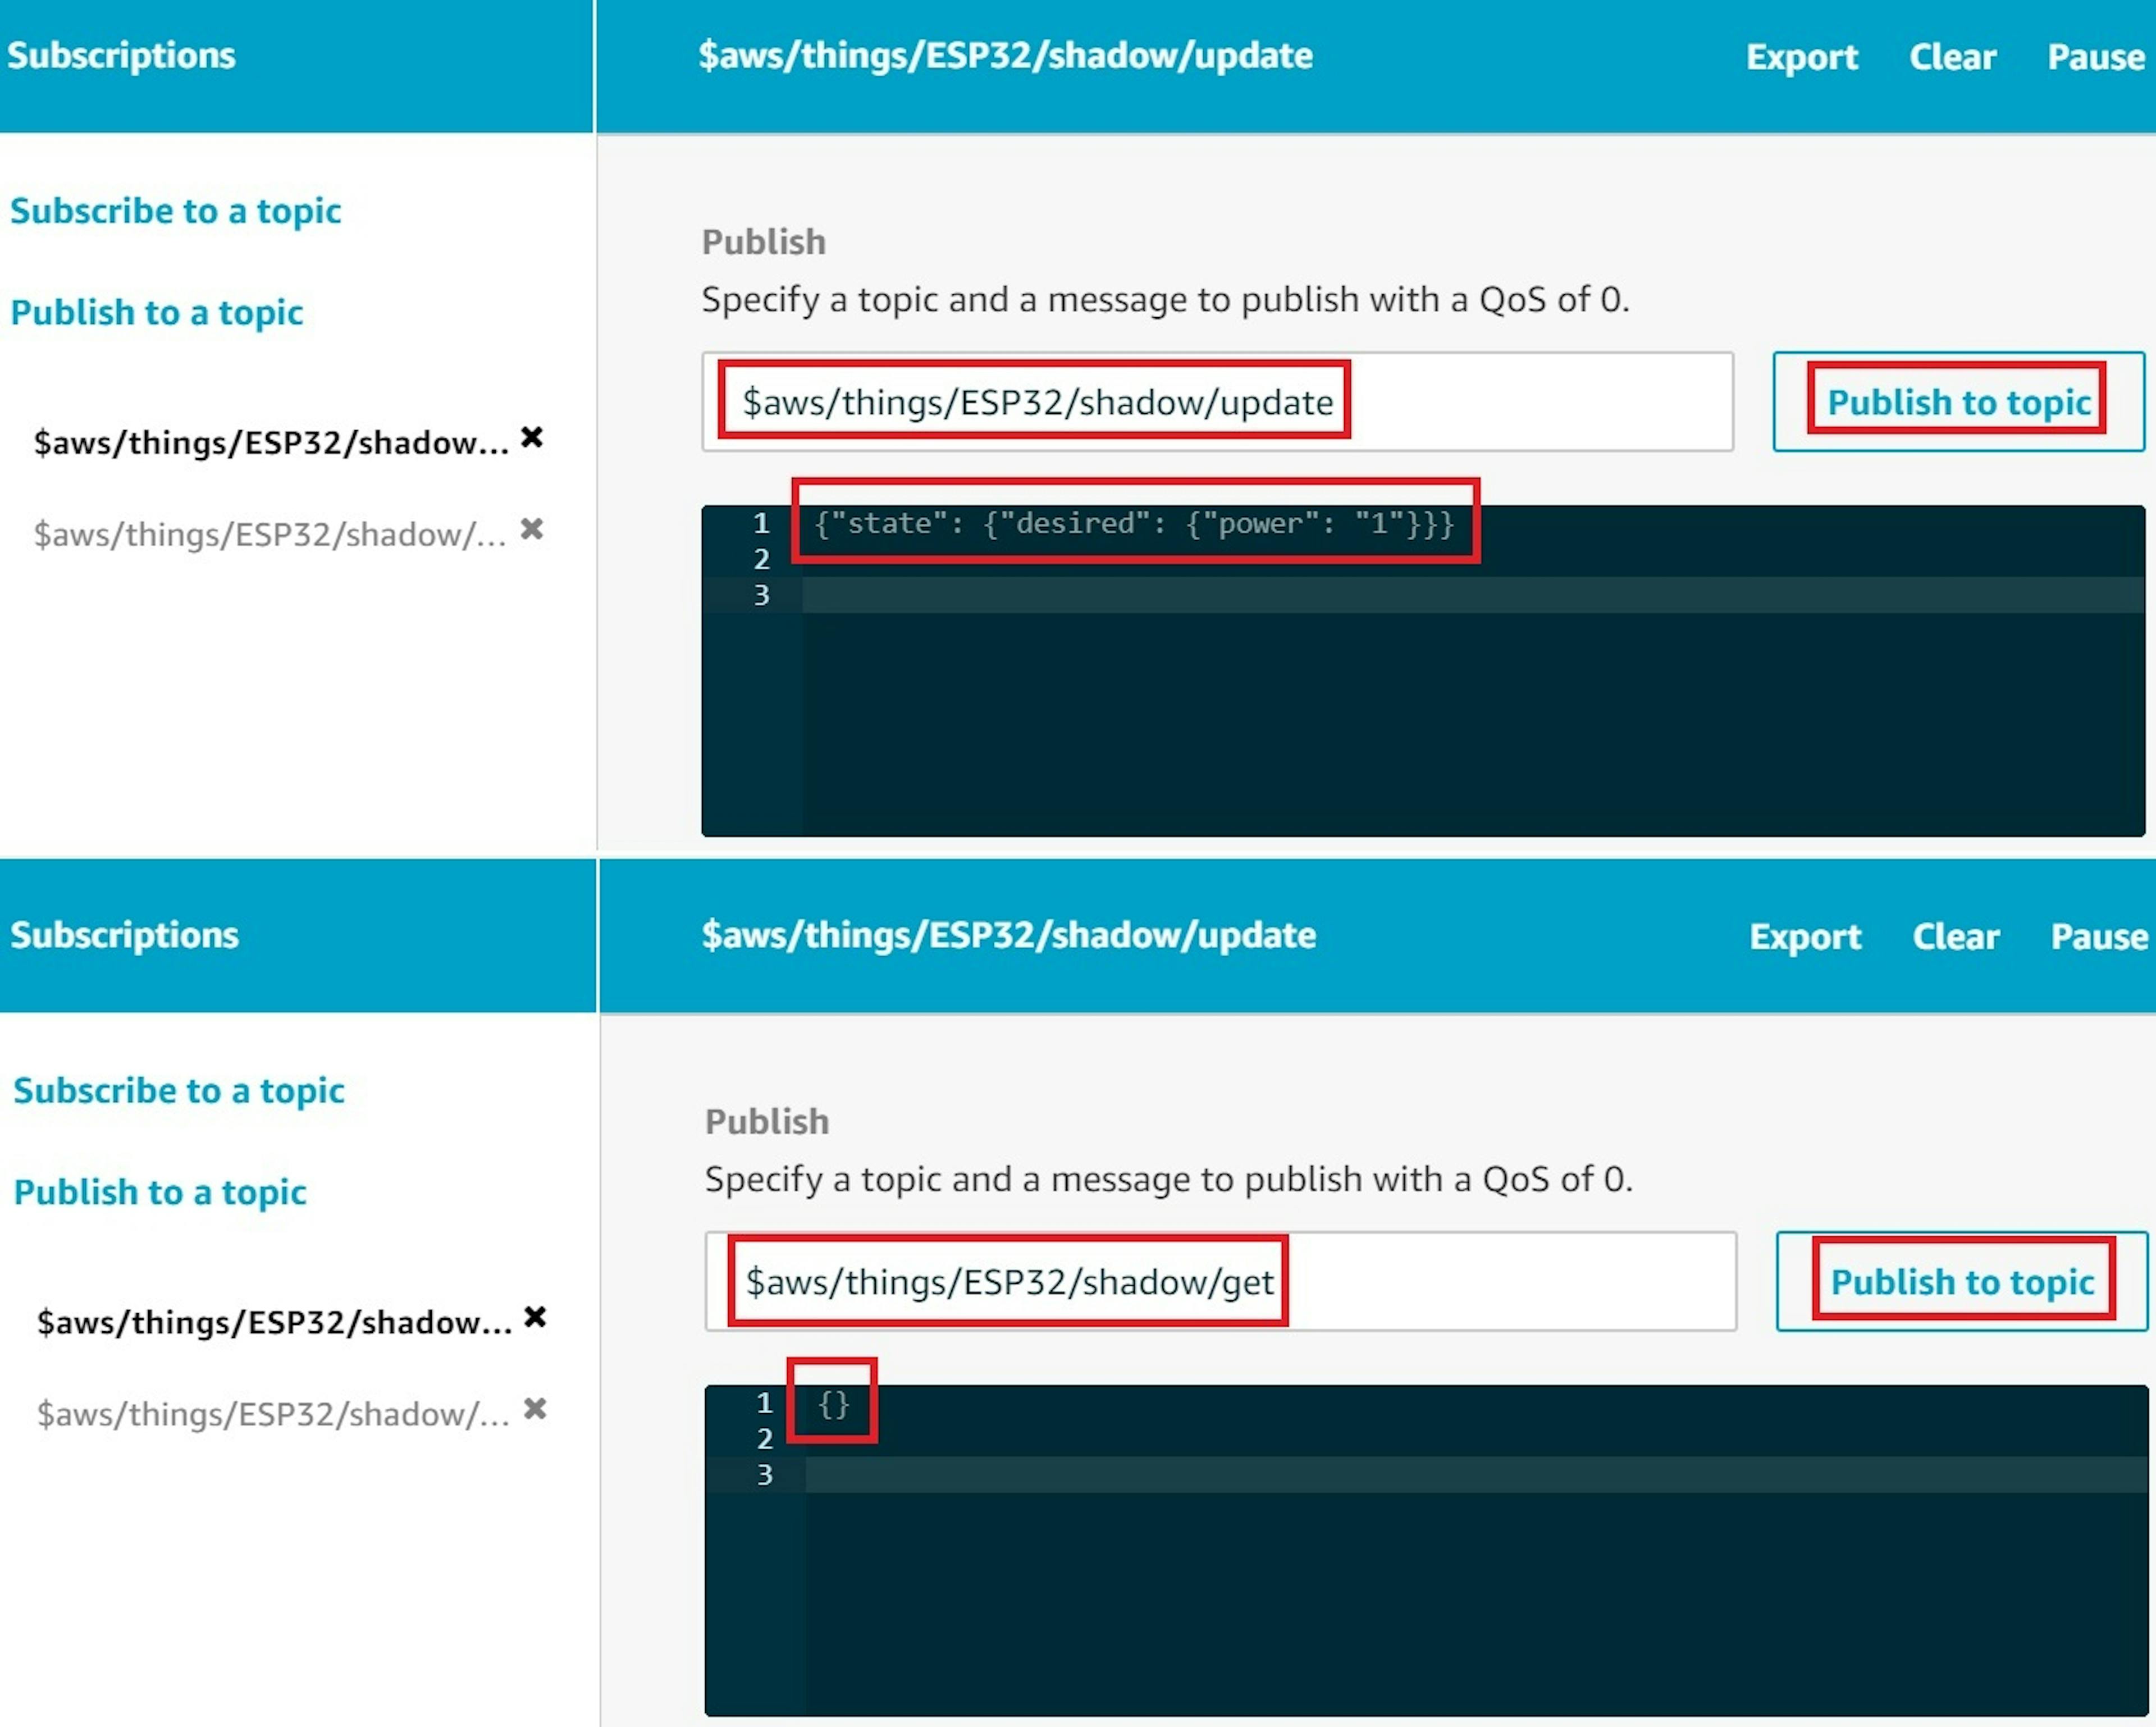Select the greyed shadow subscription in the top list
The height and width of the screenshot is (1727, 2156).
270,535
